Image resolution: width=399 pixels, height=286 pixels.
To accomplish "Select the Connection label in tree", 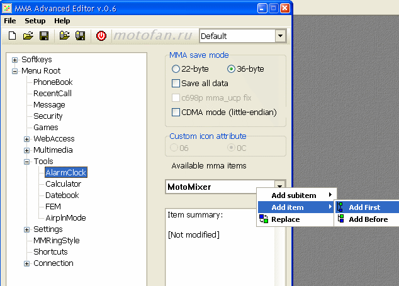I will (53, 263).
